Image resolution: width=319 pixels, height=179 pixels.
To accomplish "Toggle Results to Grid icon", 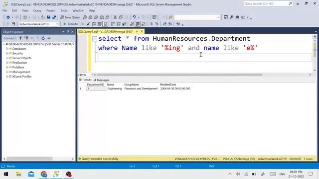I will pyautogui.click(x=138, y=24).
